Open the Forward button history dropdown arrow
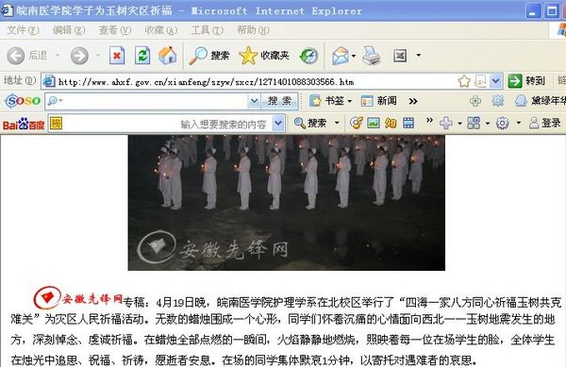The image size is (566, 367). point(98,56)
